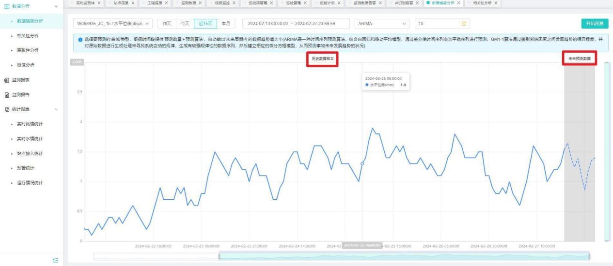Open the monitoring point dropdown 16068935_JC_1h
613x266 pixels.
point(113,24)
